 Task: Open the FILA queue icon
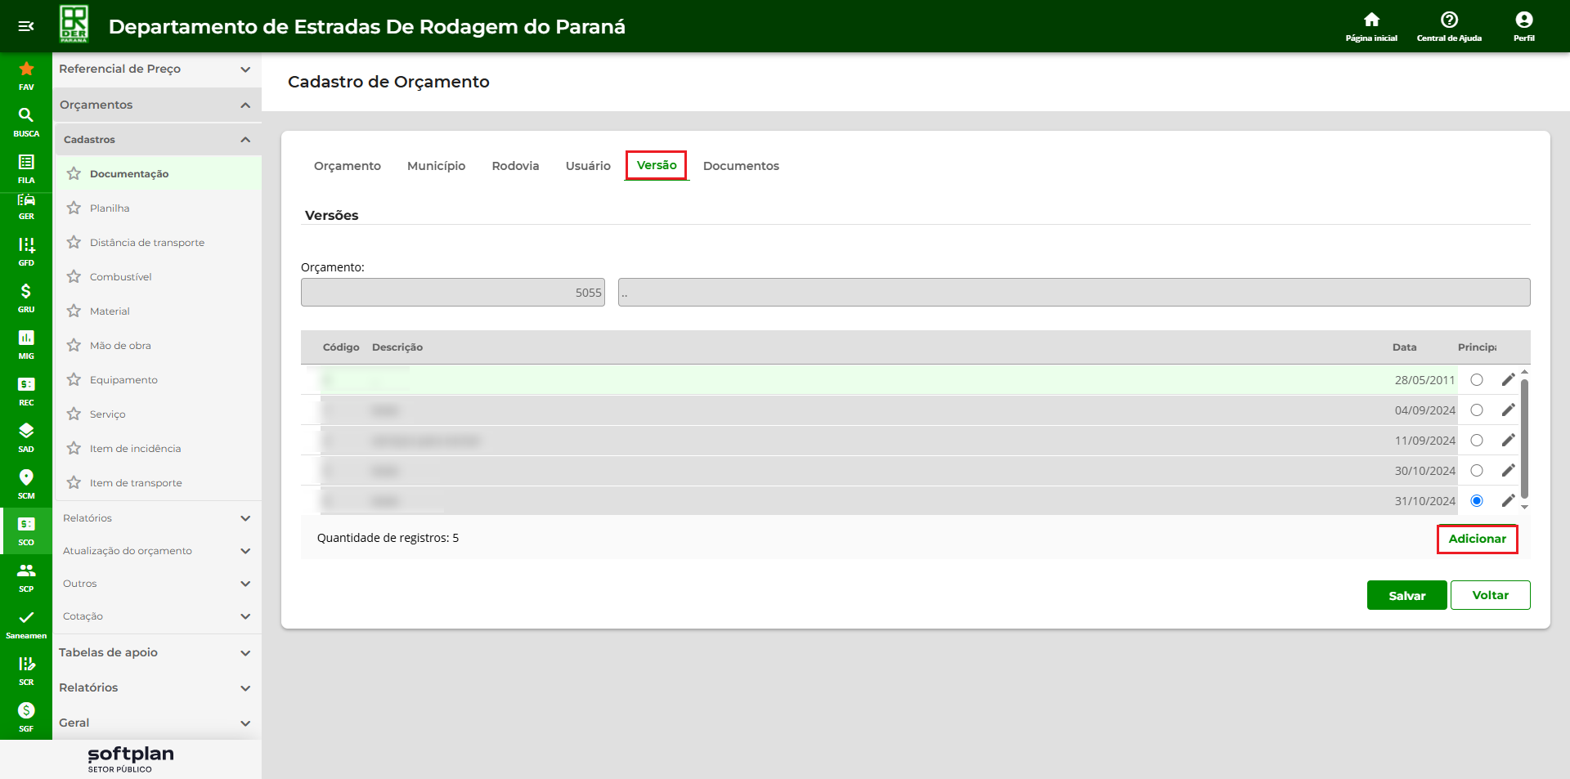coord(26,163)
